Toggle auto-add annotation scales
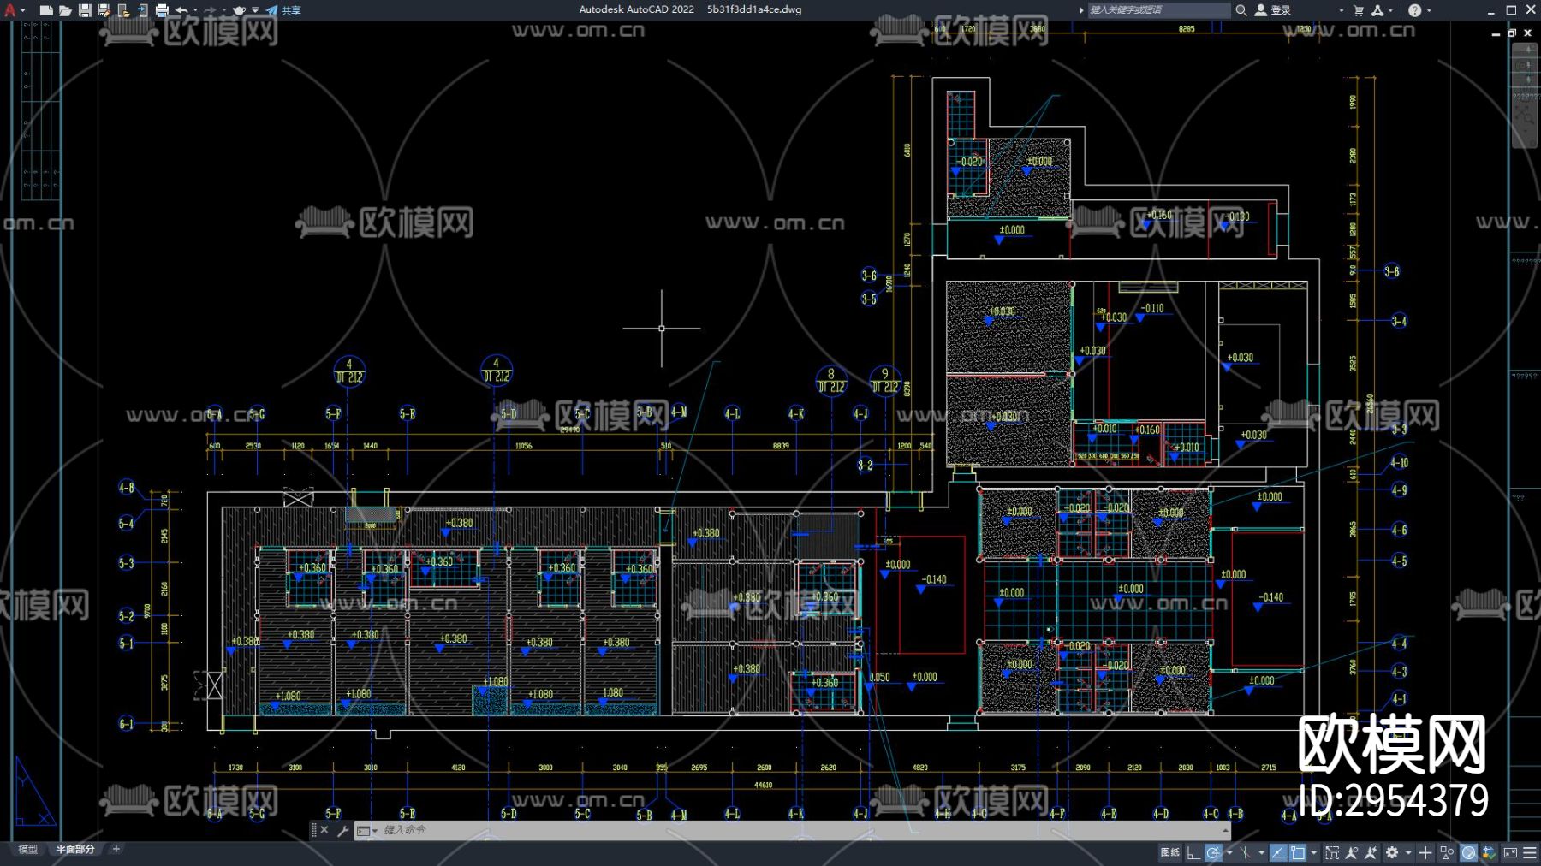Screen dimensions: 1541x866 tap(1371, 852)
